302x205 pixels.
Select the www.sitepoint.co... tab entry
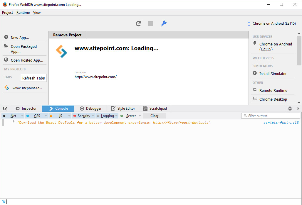[x=25, y=88]
